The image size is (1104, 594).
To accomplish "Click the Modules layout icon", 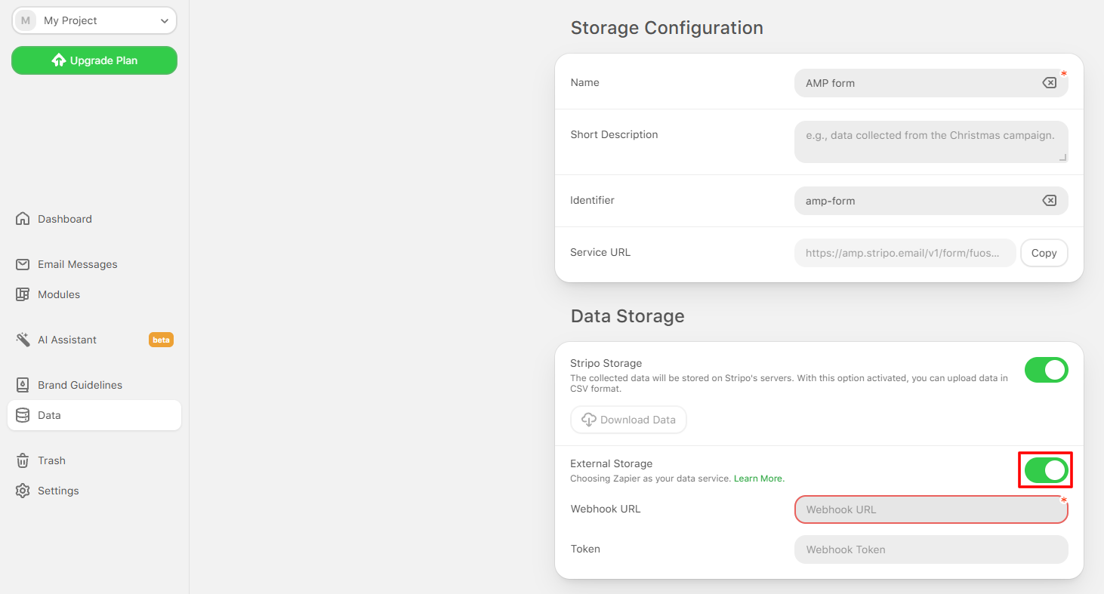I will pos(23,294).
